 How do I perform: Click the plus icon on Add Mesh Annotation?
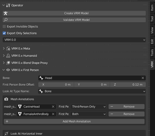tap(7, 121)
